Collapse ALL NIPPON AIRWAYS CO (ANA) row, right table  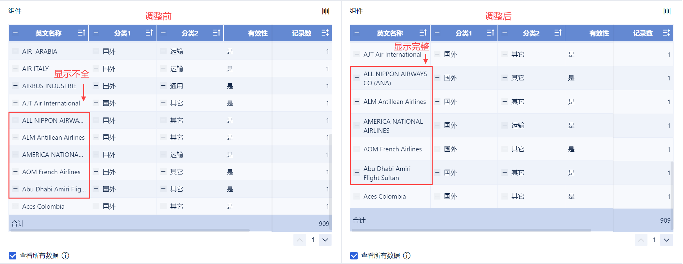click(357, 78)
